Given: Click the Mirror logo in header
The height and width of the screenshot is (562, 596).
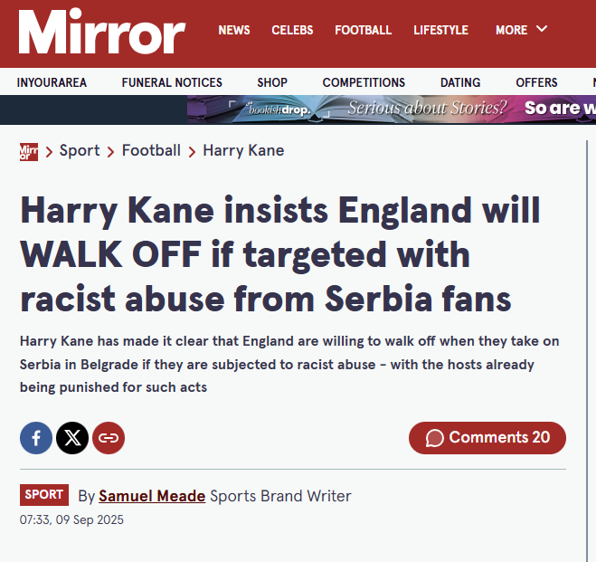Looking at the screenshot, I should pyautogui.click(x=101, y=32).
